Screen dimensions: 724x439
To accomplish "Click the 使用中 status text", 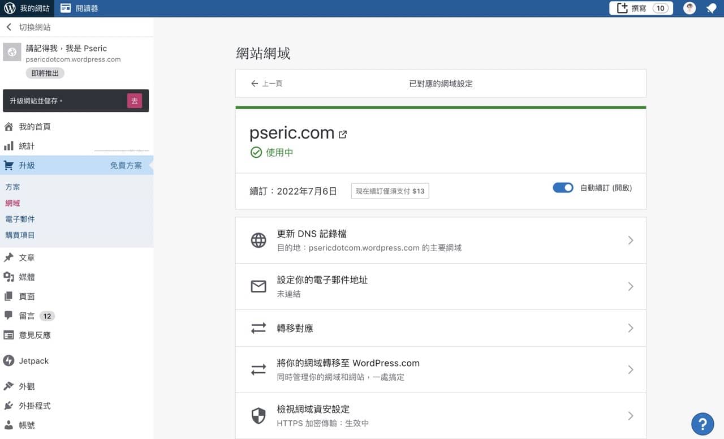I will point(279,152).
